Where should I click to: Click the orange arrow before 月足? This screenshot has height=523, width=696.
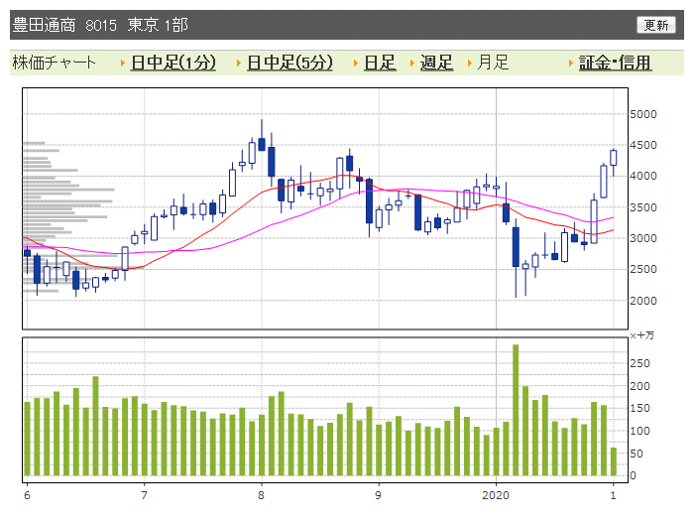tap(470, 64)
